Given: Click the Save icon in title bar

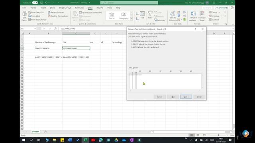Looking at the screenshot, I should point(41,3).
